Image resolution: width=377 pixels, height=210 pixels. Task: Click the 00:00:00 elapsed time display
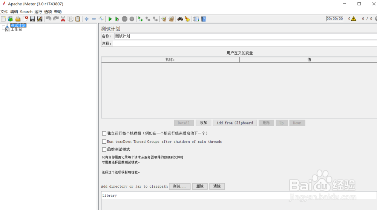[334, 19]
